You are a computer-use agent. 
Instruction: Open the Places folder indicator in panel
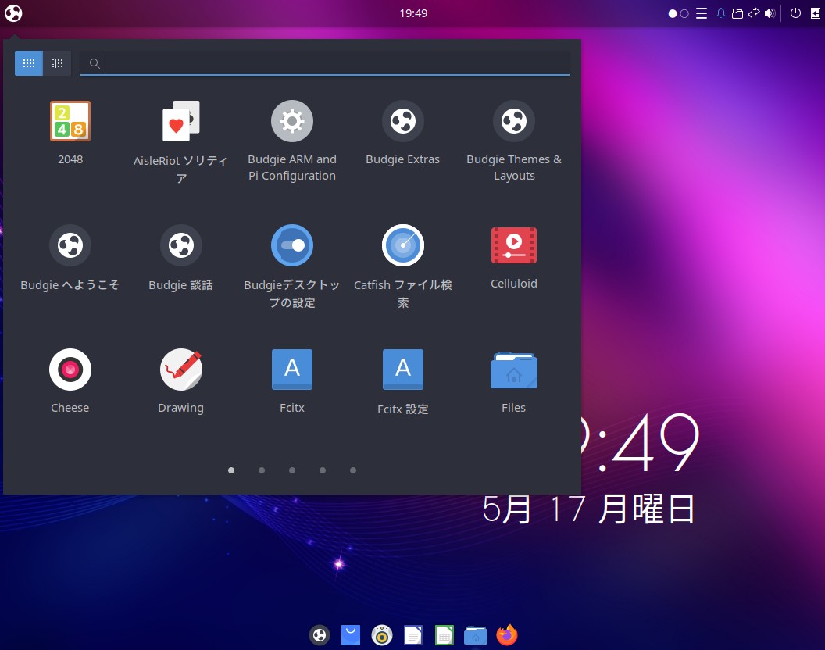[737, 13]
